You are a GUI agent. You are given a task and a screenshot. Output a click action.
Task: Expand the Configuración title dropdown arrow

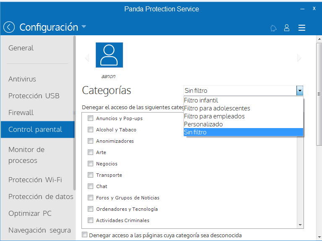point(84,26)
